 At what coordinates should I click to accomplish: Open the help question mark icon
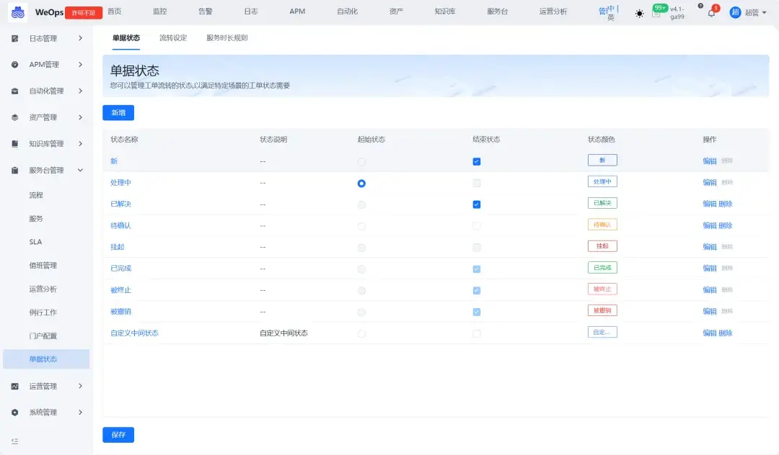click(700, 6)
